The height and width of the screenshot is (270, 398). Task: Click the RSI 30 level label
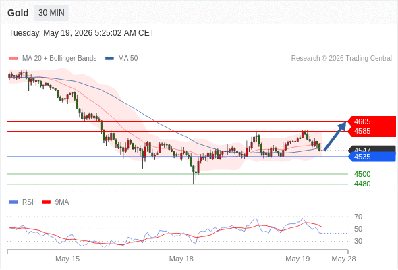click(x=358, y=241)
